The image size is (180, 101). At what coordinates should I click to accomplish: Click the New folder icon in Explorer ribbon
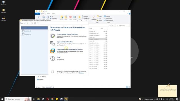pyautogui.click(x=80, y=17)
